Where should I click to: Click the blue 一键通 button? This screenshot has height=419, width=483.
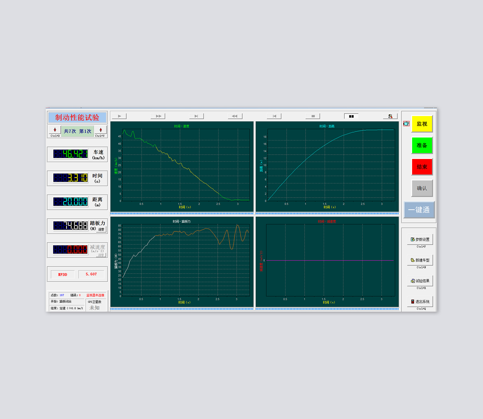419,210
